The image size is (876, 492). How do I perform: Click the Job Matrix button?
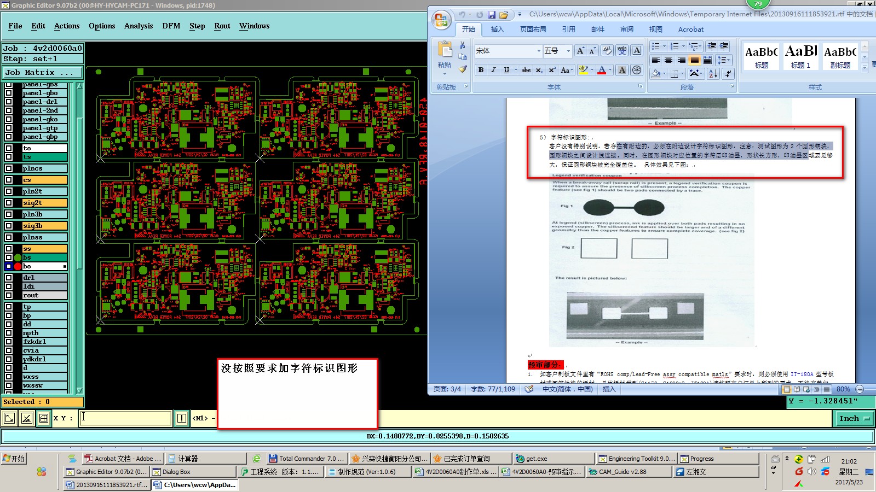(x=43, y=72)
